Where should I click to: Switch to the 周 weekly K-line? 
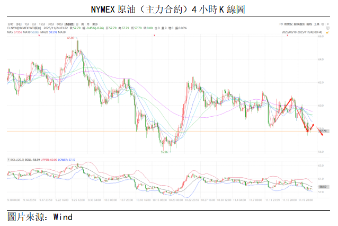[82, 24]
